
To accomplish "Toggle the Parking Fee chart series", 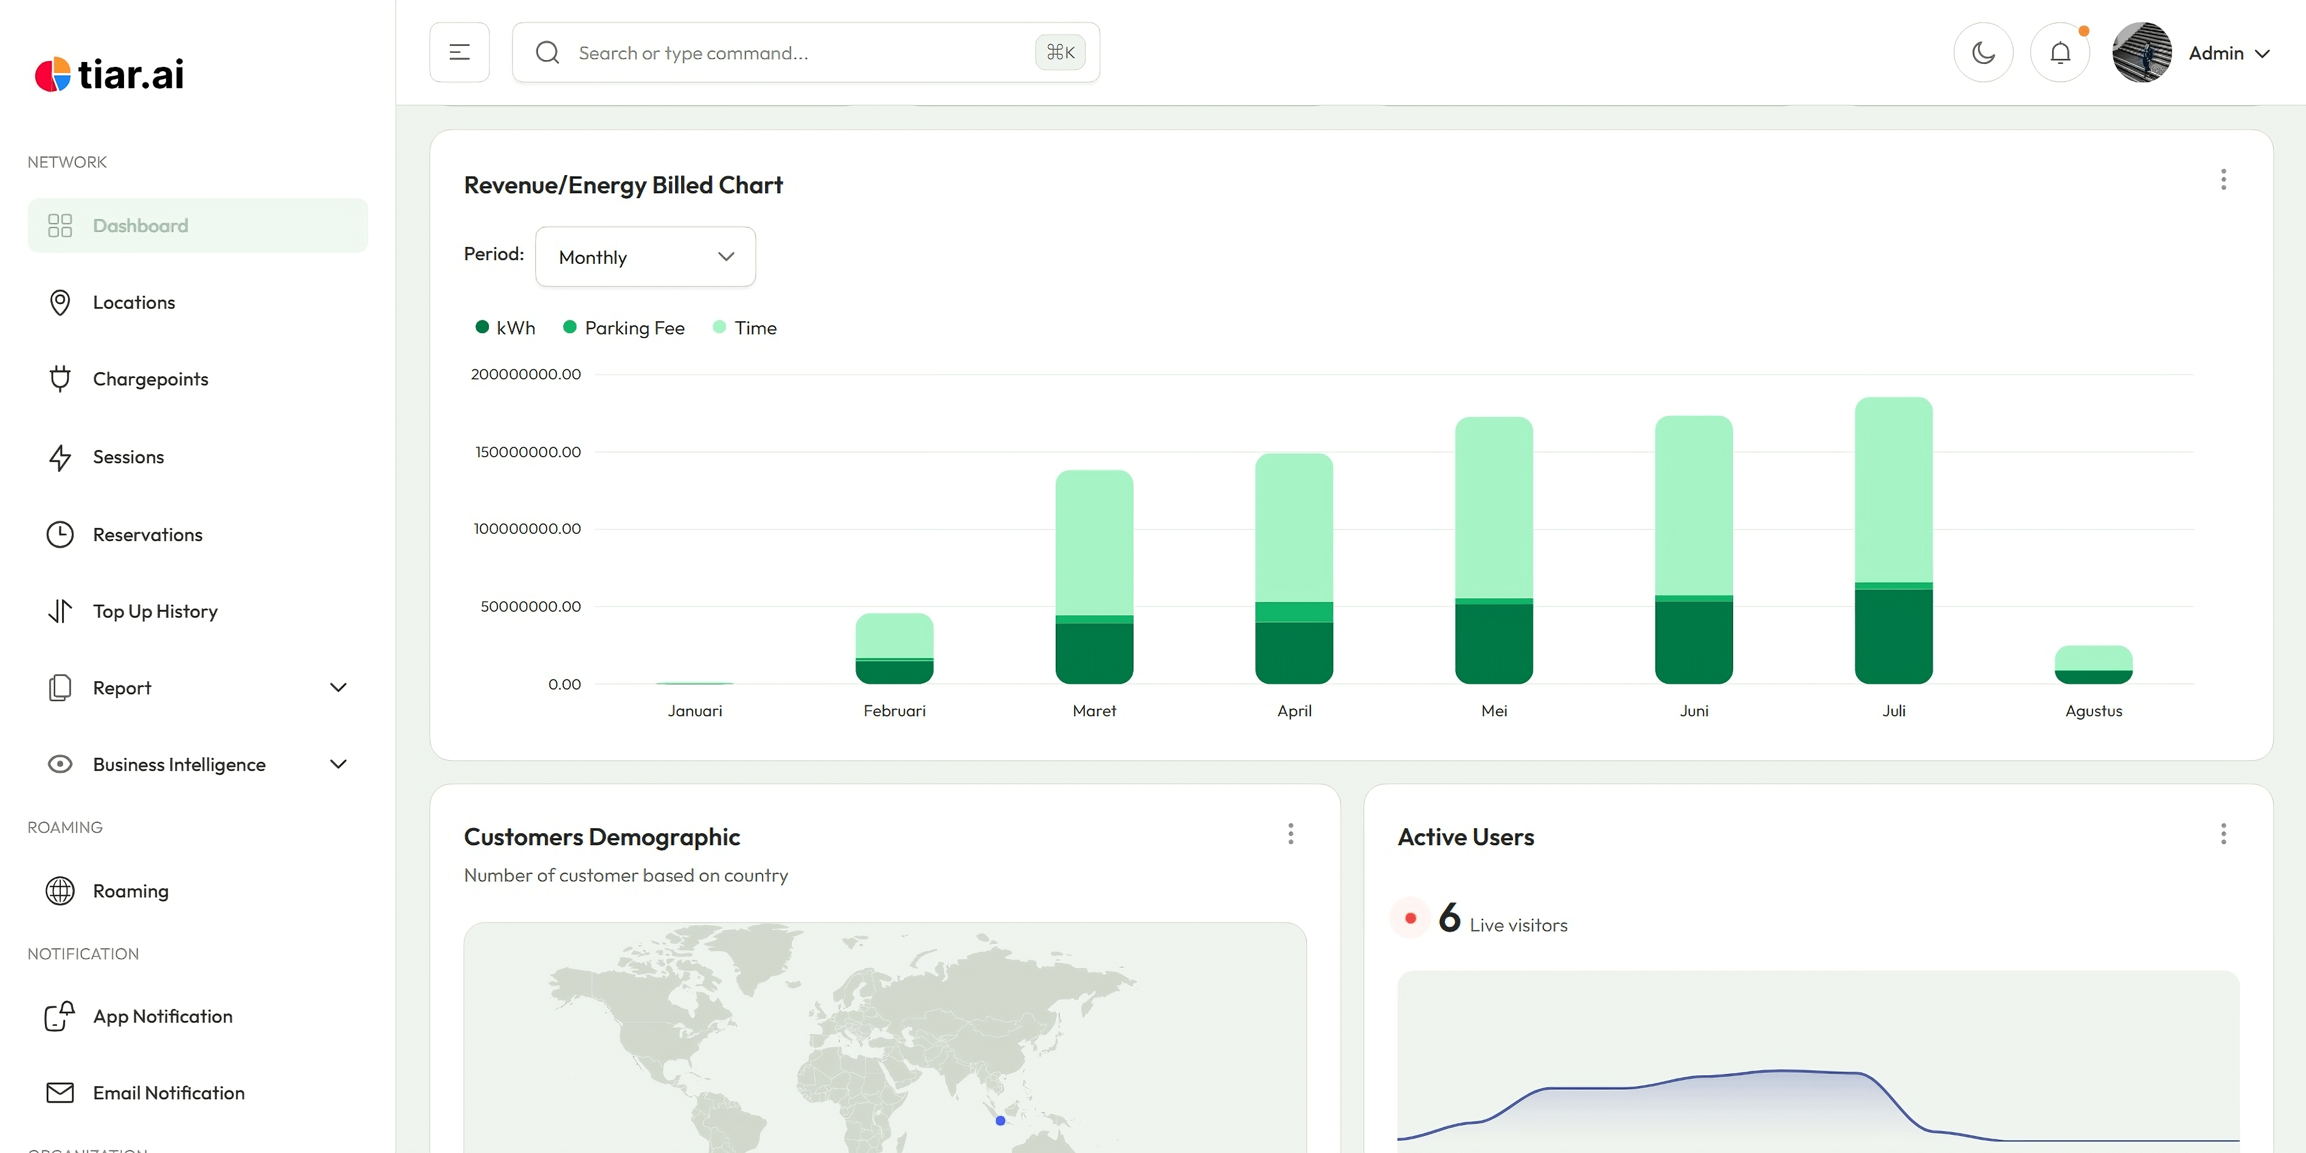I will point(624,327).
